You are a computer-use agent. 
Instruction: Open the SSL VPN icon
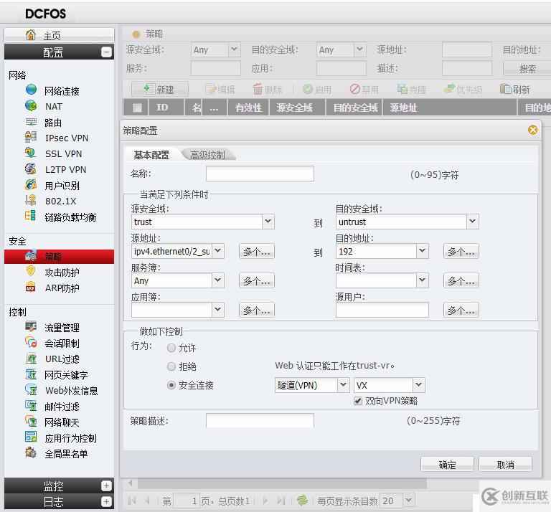coord(31,153)
